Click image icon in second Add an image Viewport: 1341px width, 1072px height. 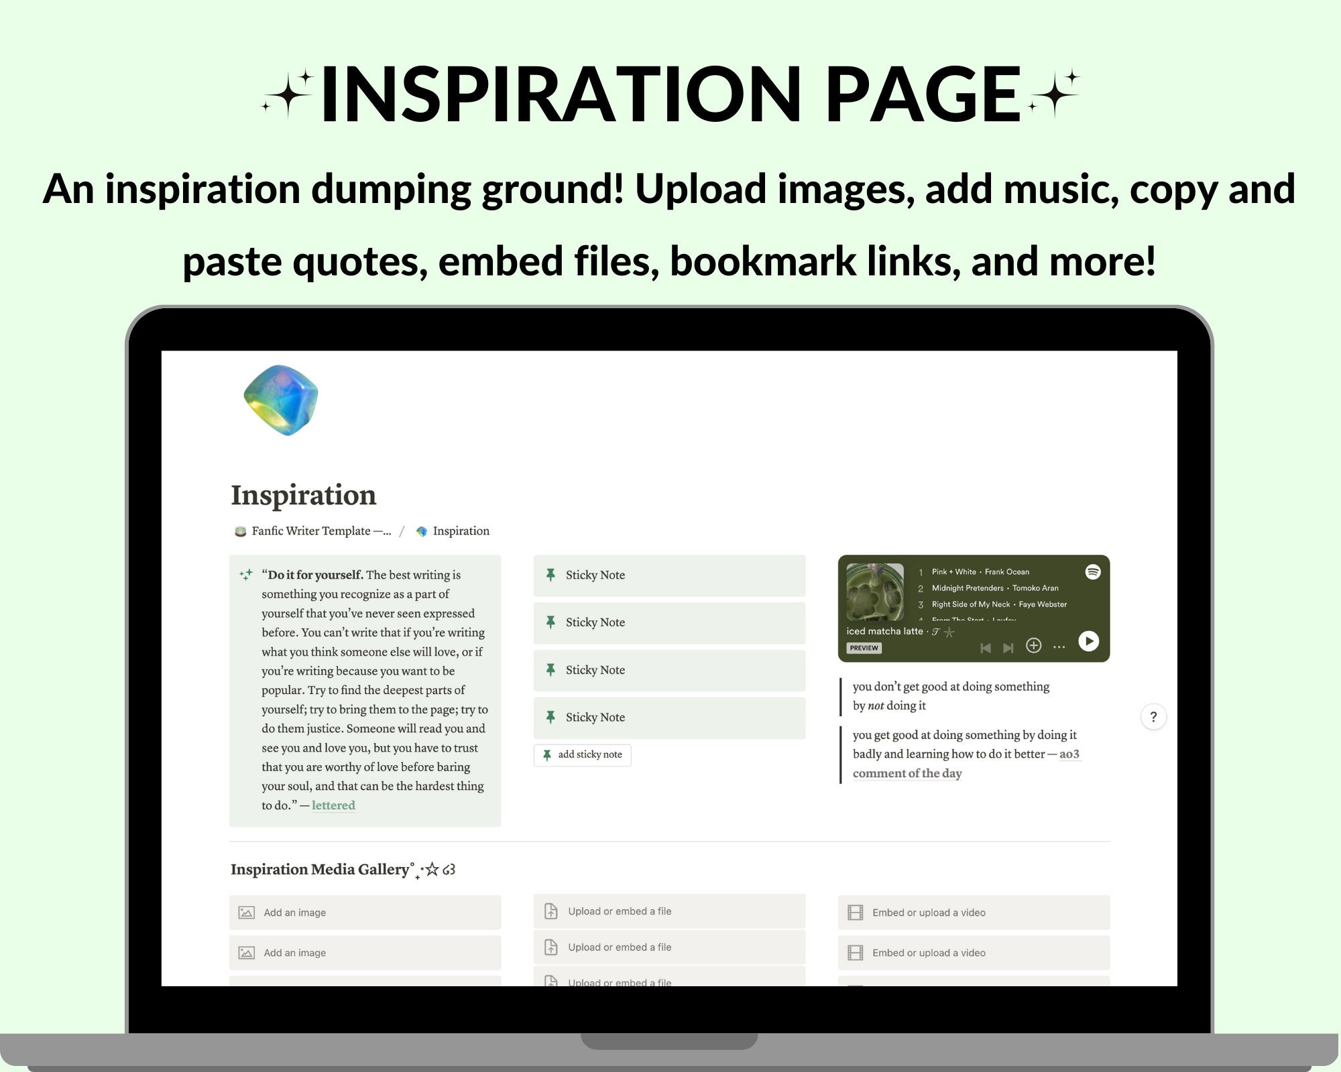(x=247, y=953)
